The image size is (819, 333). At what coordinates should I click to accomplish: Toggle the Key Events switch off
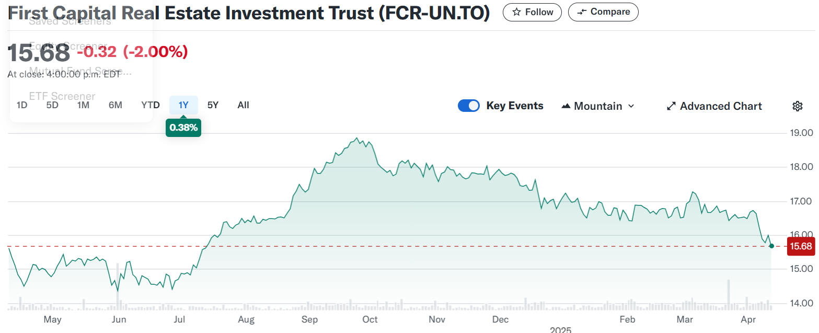[469, 106]
